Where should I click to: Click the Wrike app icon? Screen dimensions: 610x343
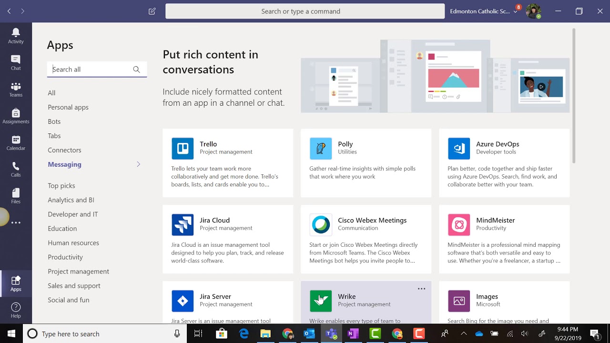(321, 301)
